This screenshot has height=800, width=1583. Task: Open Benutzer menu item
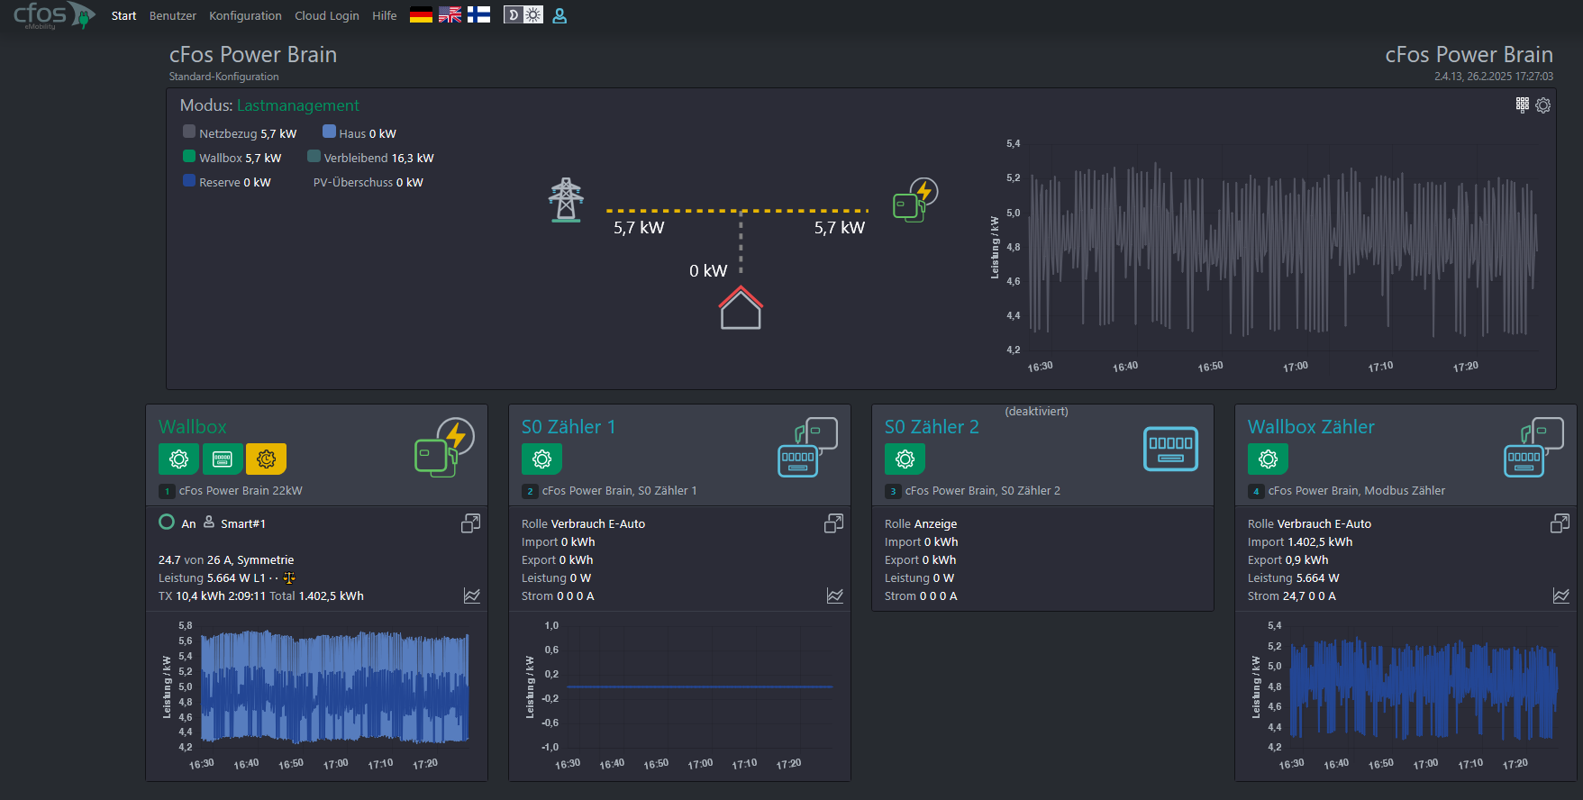coord(173,16)
